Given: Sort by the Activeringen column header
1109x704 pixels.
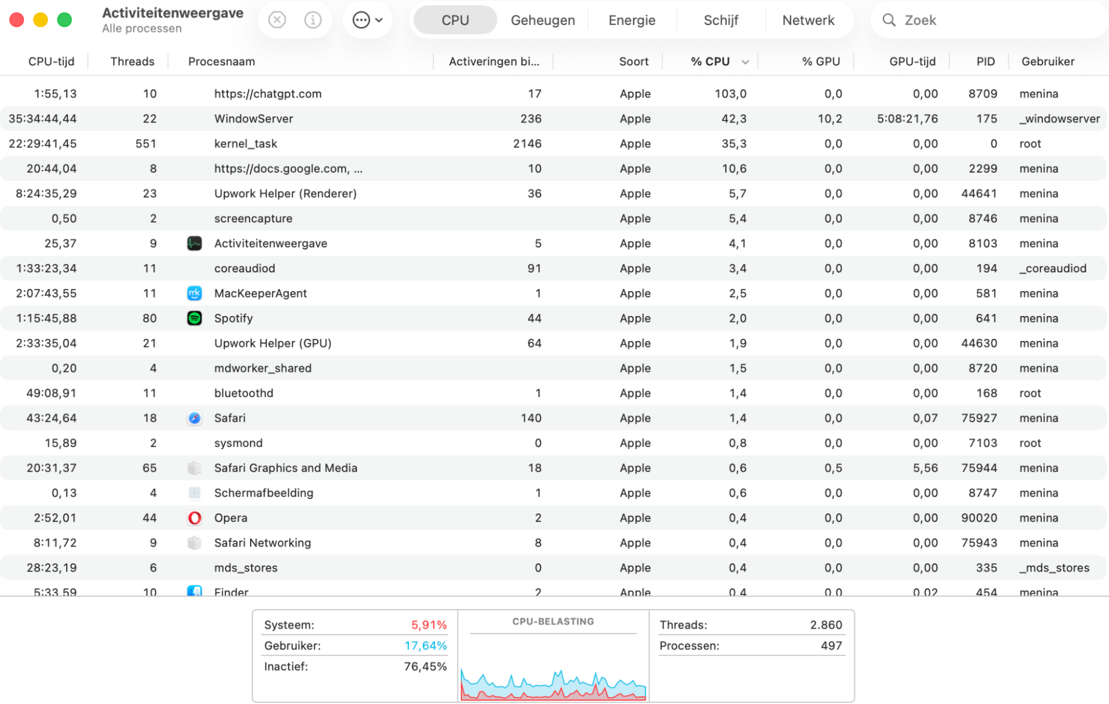Looking at the screenshot, I should pyautogui.click(x=494, y=62).
